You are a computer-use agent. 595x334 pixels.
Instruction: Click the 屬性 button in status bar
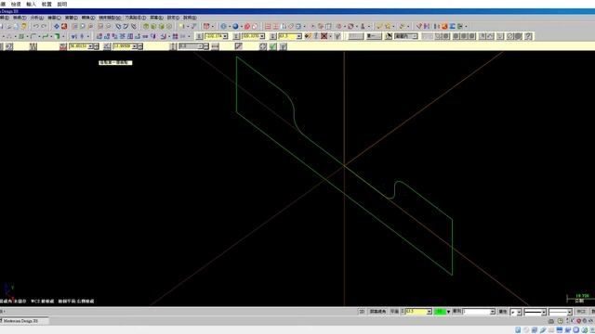pyautogui.click(x=503, y=312)
